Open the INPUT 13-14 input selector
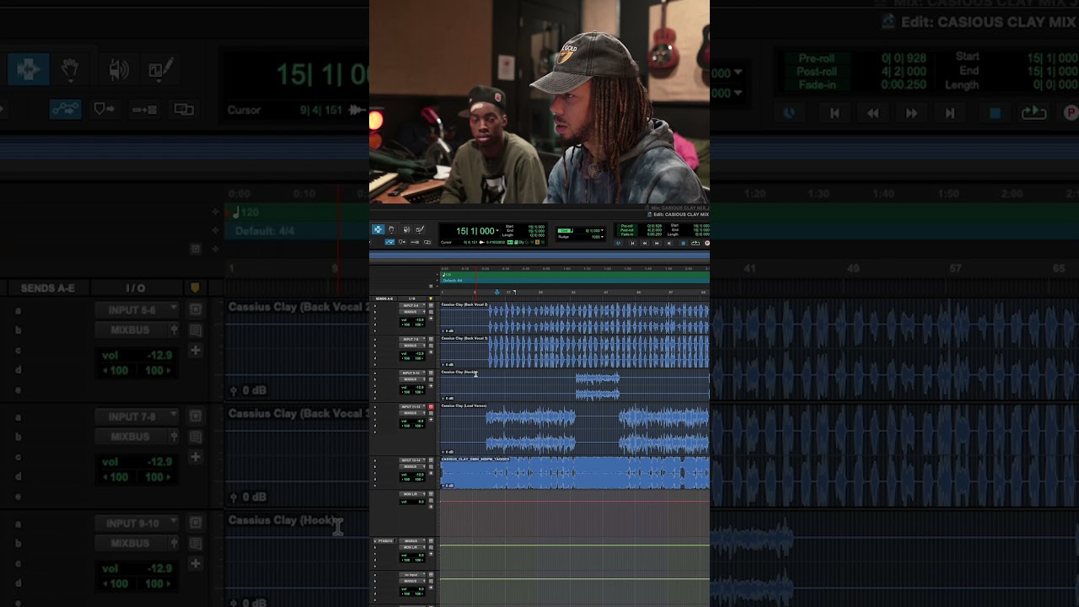This screenshot has width=1079, height=607. point(412,460)
